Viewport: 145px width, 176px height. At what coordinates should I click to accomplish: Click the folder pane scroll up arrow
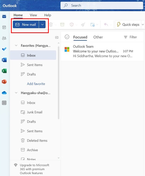tap(58, 43)
